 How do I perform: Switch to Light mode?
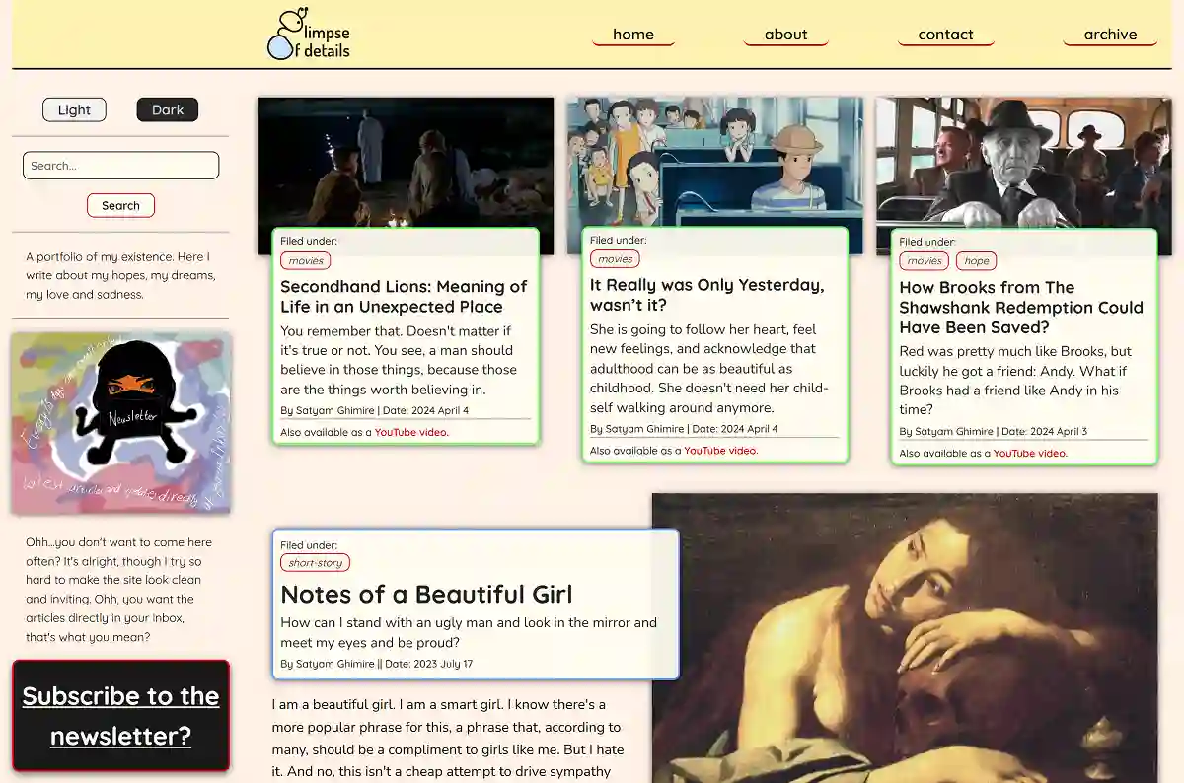(74, 109)
